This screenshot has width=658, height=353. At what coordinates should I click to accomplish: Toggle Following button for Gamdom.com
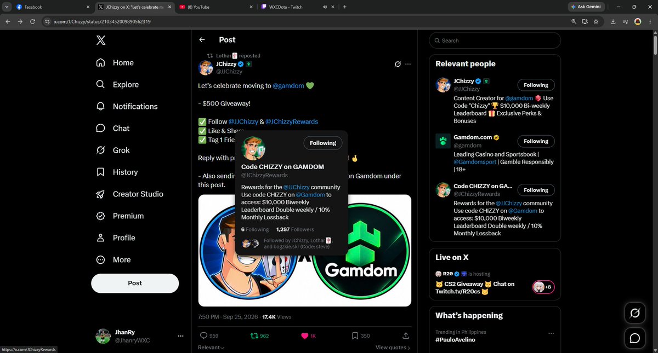tap(536, 141)
